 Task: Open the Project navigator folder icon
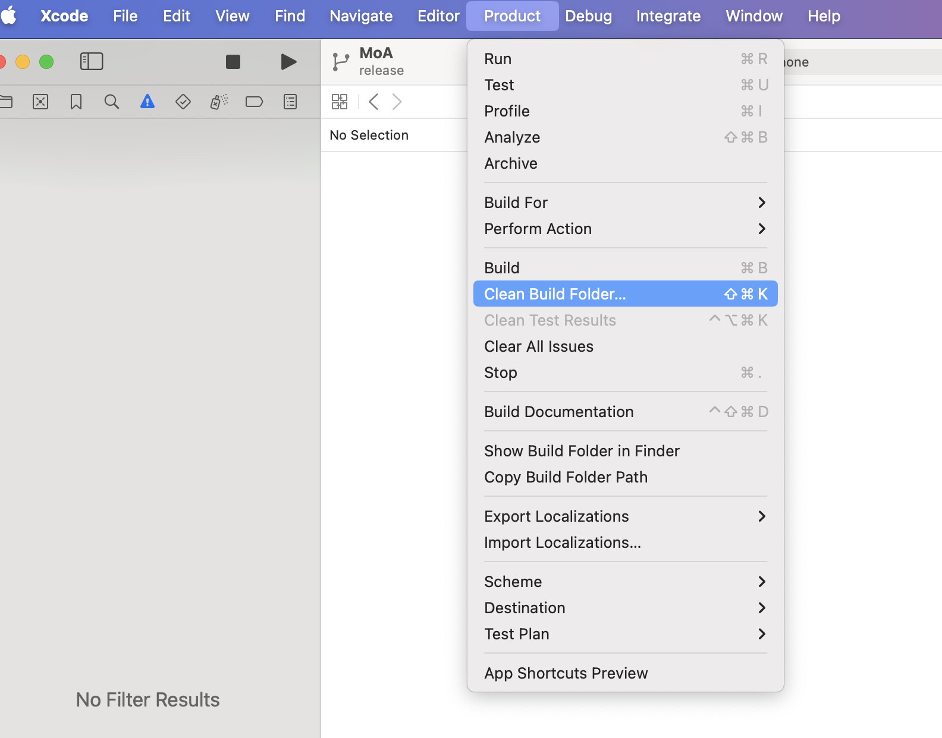coord(6,102)
